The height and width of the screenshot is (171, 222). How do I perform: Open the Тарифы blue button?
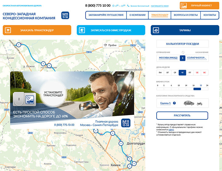185,30
